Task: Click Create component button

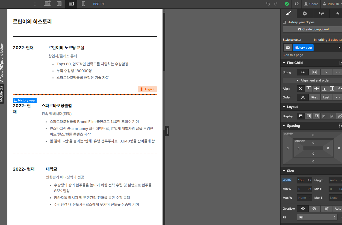Action: click(313, 29)
